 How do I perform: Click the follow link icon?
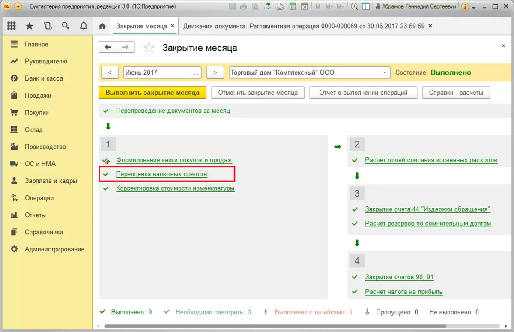279,7
